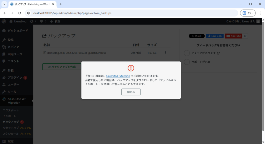The width and height of the screenshot is (265, 144).
Task: Open the three-dot menu for the backup file
Action: pos(165,53)
